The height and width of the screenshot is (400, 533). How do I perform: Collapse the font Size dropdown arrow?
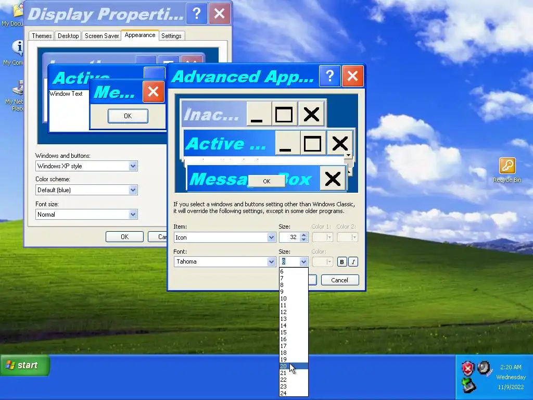pos(303,261)
